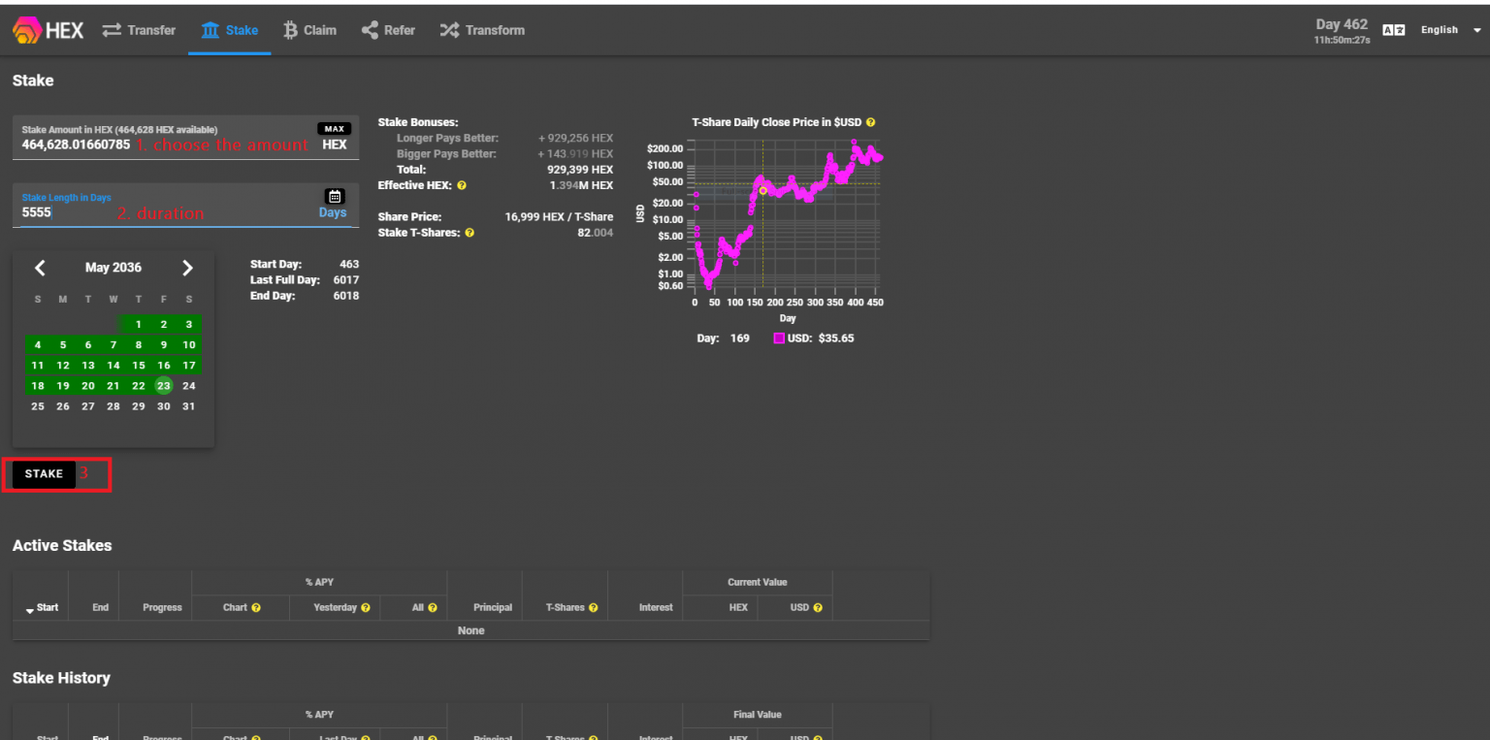Click Active Stakes Principal column header
Viewport: 1490px width, 740px height.
[493, 607]
